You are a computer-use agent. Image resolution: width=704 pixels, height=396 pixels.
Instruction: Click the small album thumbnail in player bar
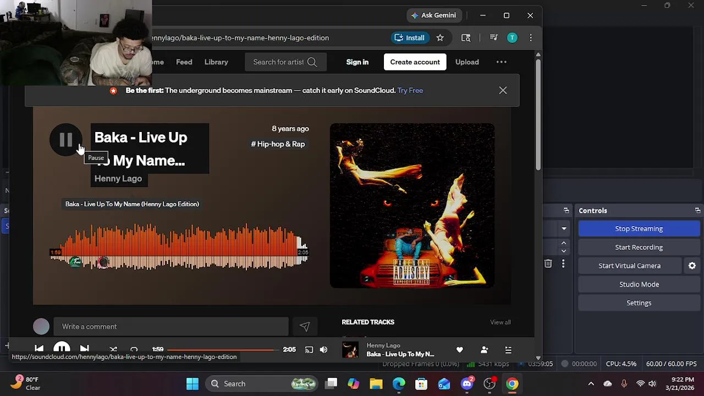click(350, 350)
